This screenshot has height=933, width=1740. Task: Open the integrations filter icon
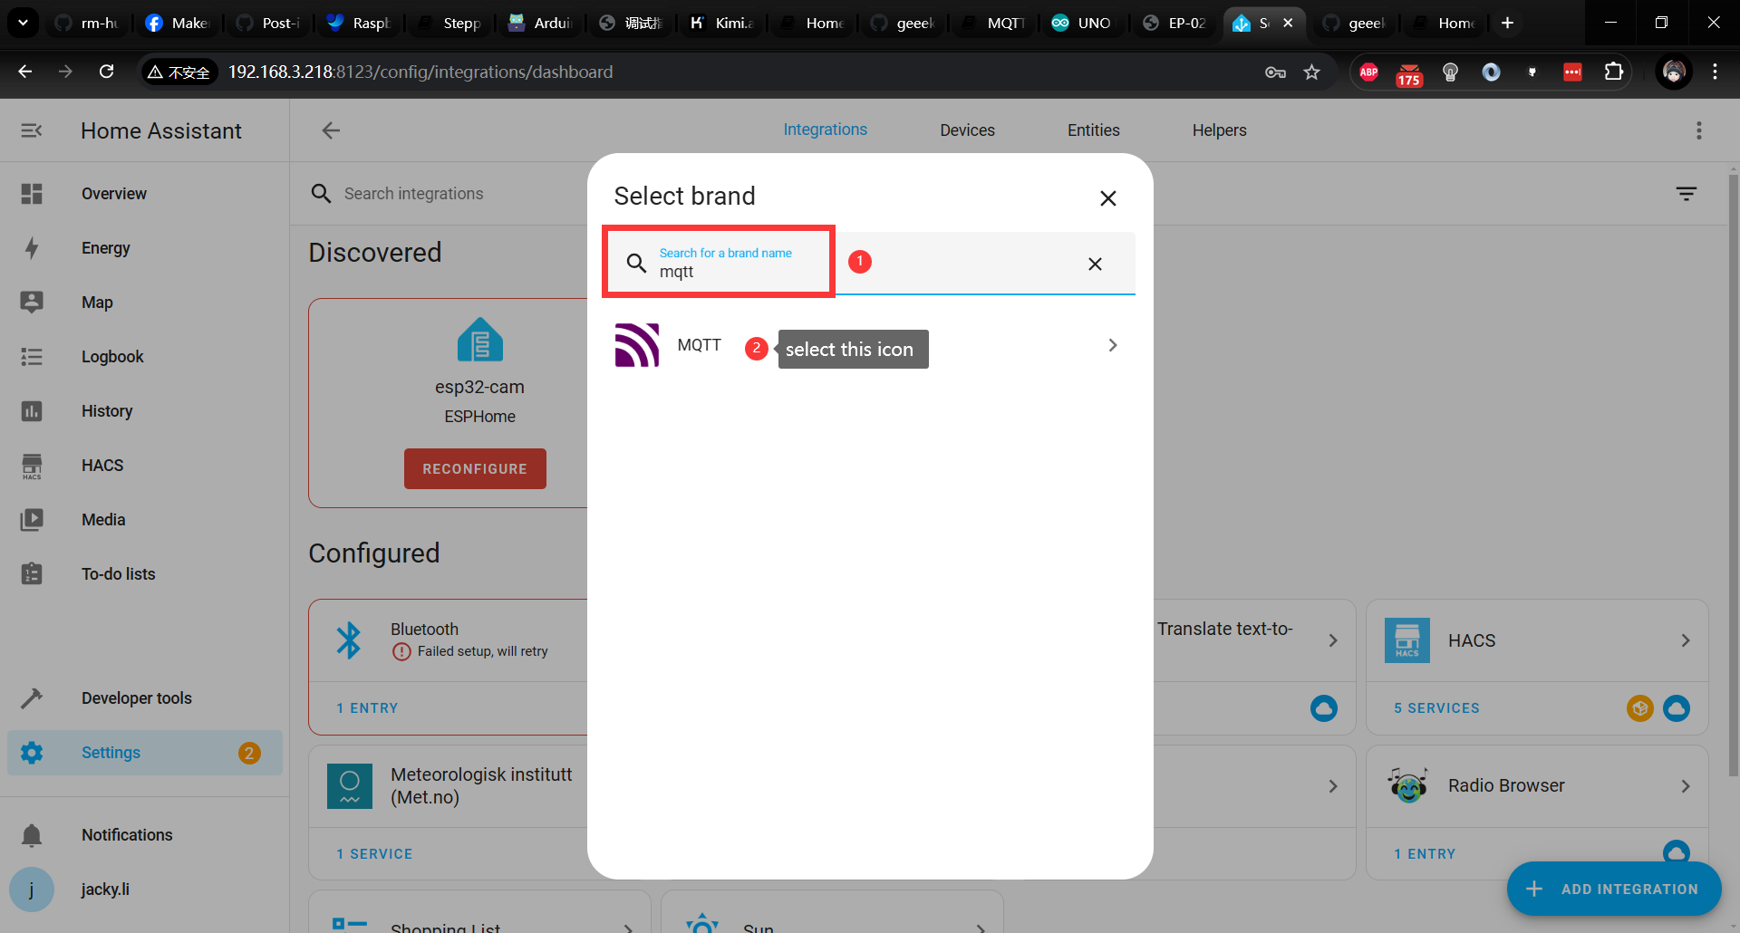pyautogui.click(x=1686, y=194)
